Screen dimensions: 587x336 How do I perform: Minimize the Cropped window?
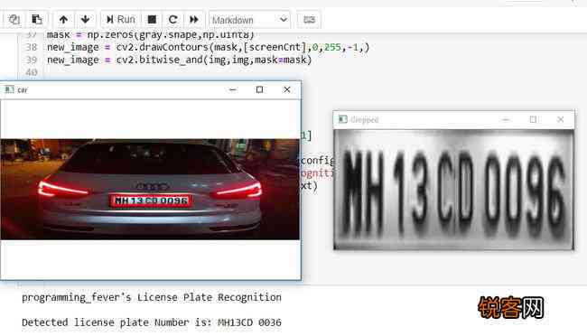pyautogui.click(x=506, y=119)
